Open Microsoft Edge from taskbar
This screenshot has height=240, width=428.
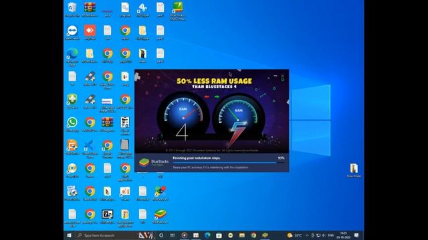(x=207, y=235)
